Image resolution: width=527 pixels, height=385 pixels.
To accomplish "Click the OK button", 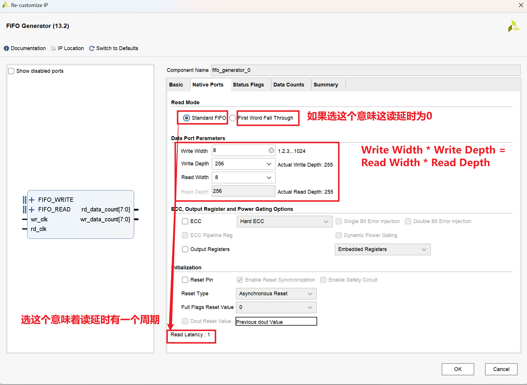I will coord(458,369).
